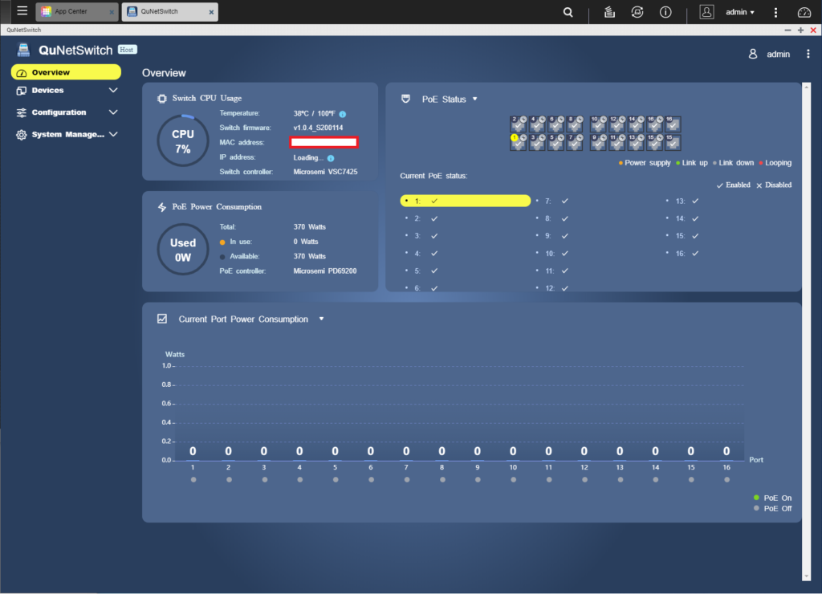Click the firmware version v1.0.4_S200114
Viewport: 822px width, 594px height.
coord(318,128)
